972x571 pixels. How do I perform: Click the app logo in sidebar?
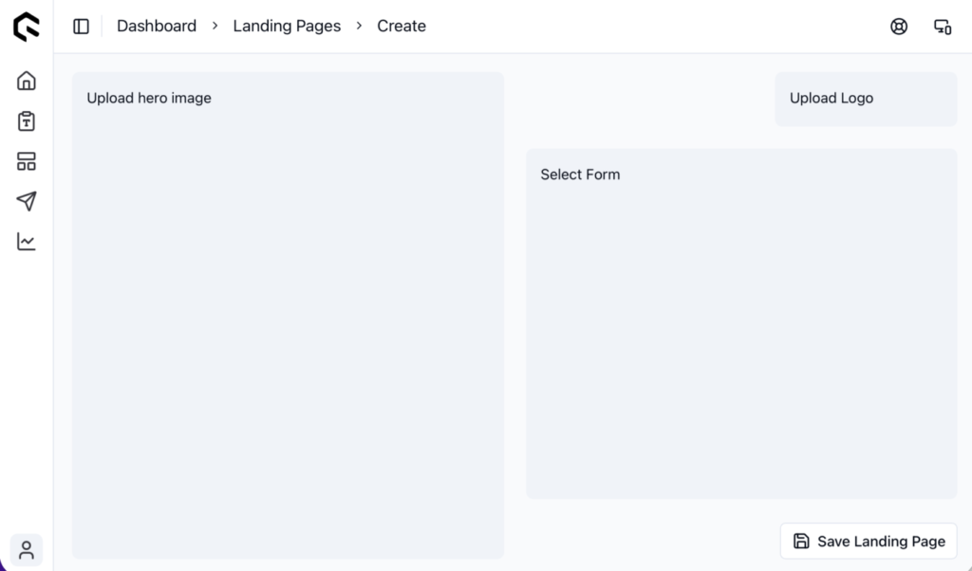[26, 27]
